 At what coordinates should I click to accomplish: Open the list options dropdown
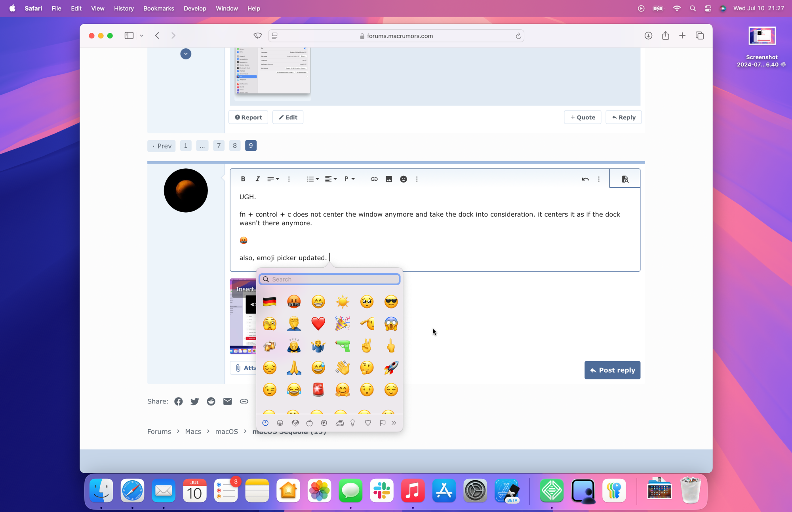click(x=312, y=179)
